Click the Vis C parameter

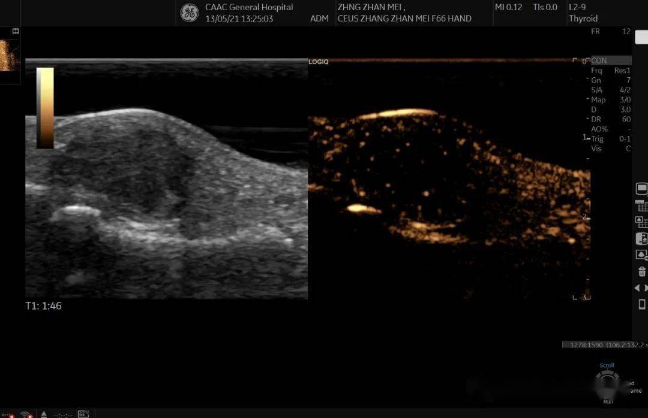pos(611,149)
